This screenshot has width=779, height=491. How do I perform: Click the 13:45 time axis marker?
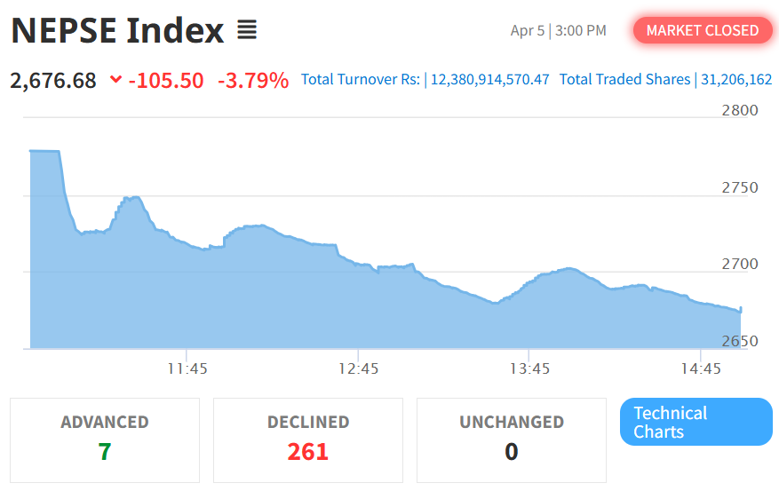pos(528,368)
